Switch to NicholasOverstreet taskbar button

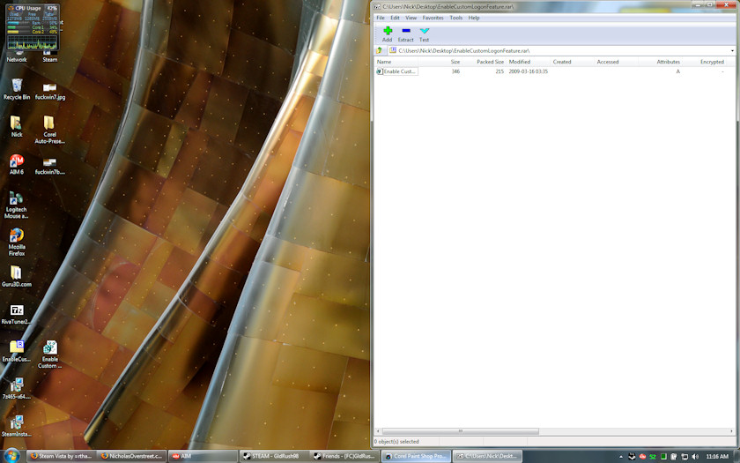(132, 457)
